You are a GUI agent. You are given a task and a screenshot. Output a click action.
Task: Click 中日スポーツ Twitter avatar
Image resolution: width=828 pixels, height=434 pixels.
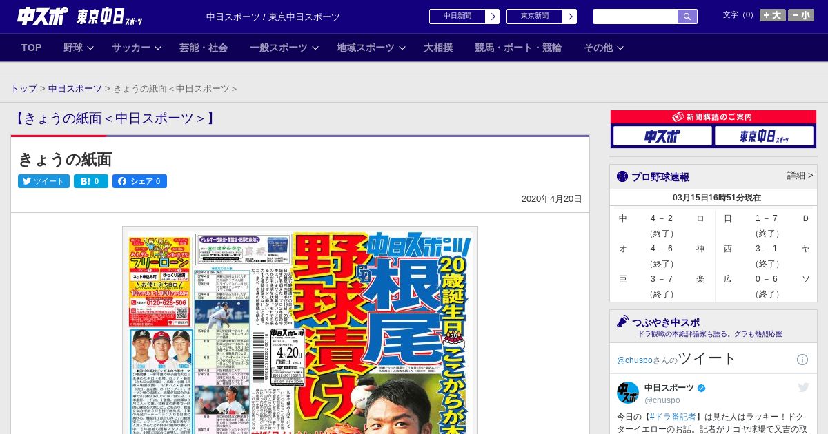click(628, 393)
